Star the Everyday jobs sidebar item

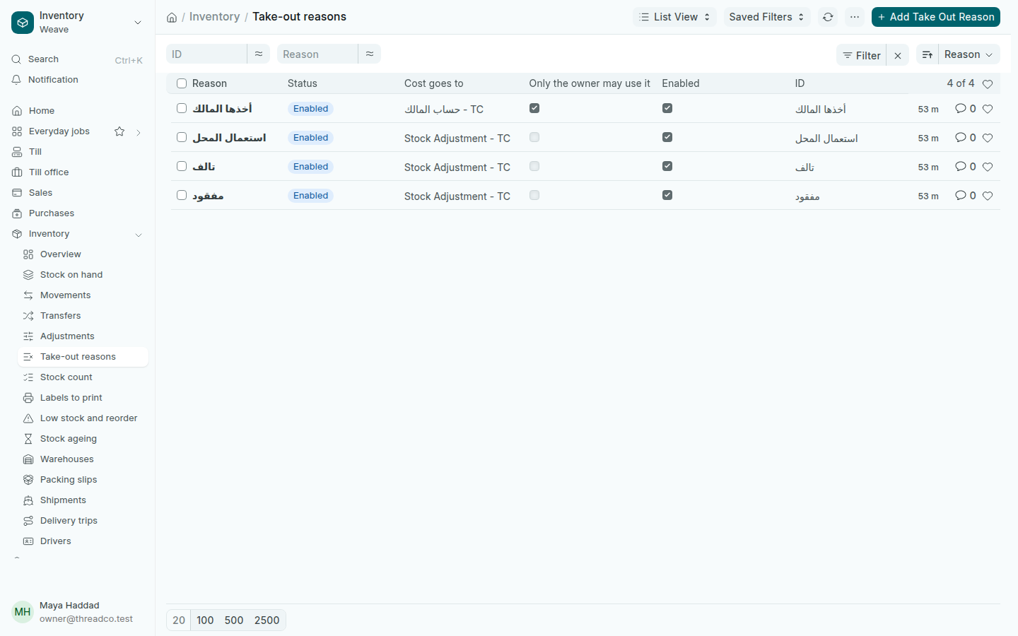pyautogui.click(x=119, y=131)
